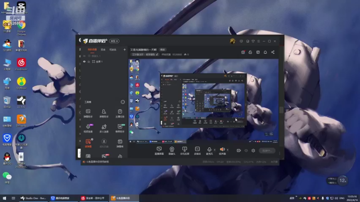
Task: Toggle visibility eye of 全屏 1 source
Action: 84,61
